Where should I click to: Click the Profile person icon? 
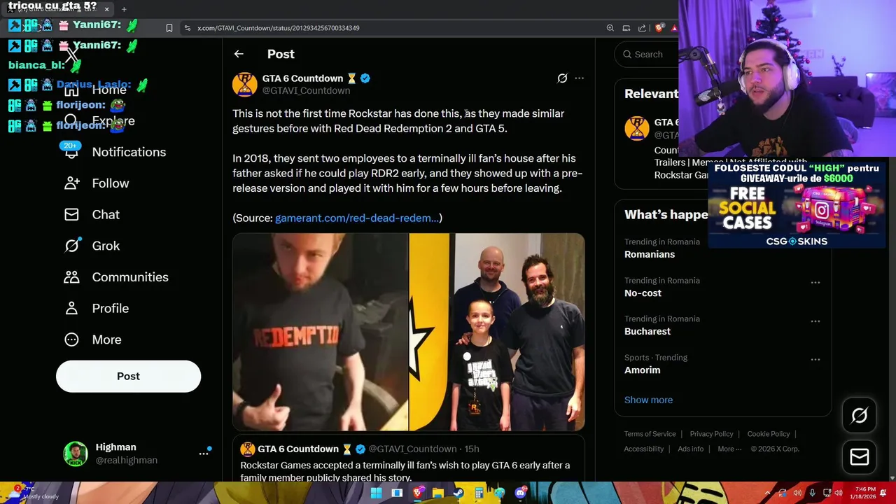click(x=71, y=309)
